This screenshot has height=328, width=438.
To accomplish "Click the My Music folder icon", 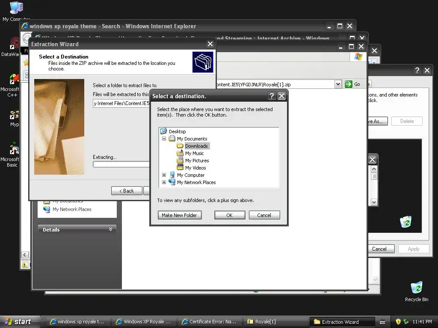I will (x=180, y=153).
